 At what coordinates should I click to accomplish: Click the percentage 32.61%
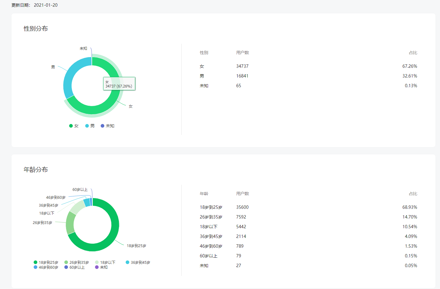tap(410, 76)
